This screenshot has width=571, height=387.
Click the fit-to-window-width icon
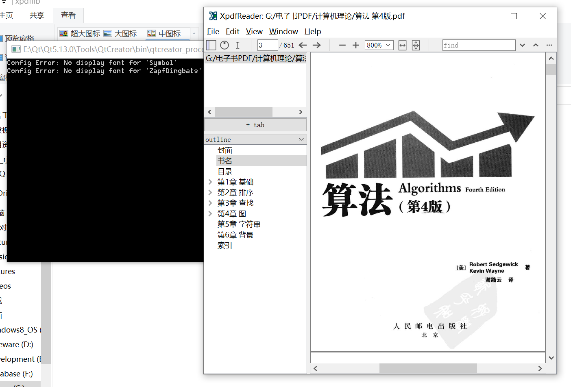(x=402, y=45)
